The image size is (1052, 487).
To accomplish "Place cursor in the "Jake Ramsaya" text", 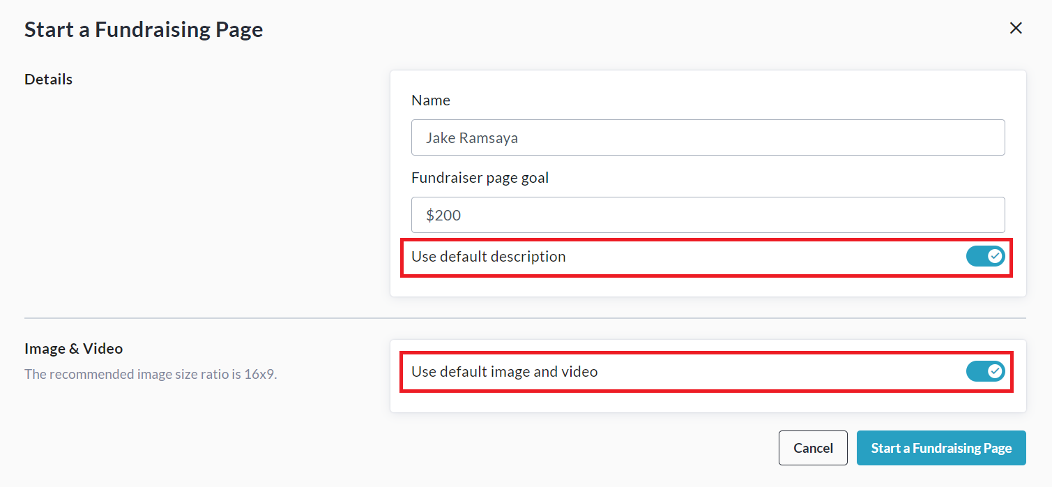I will [x=471, y=138].
